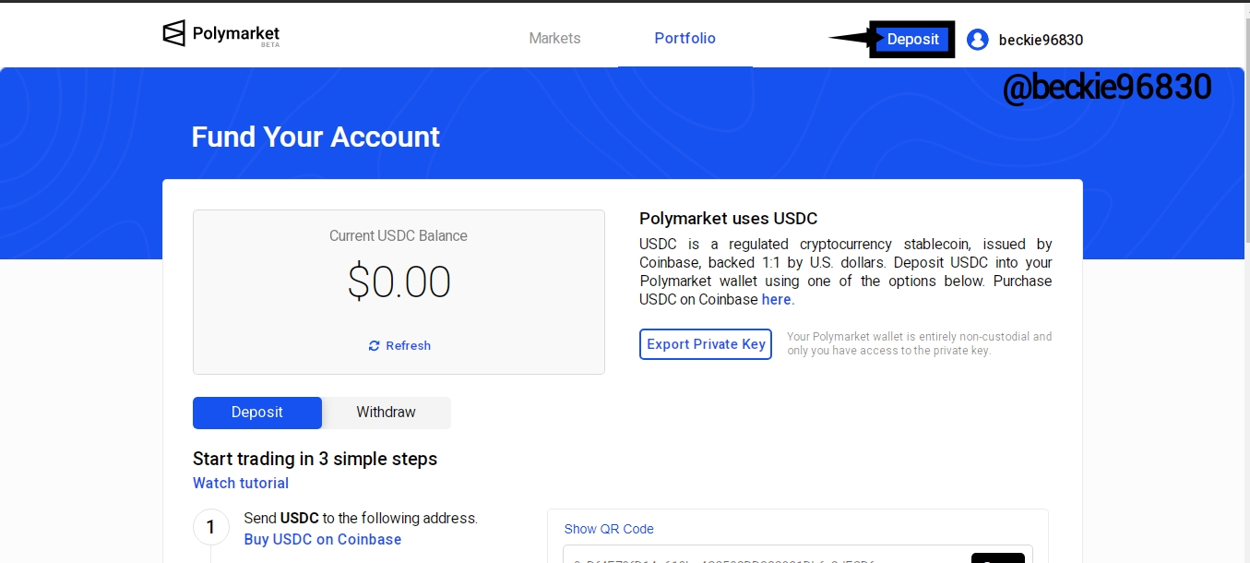
Task: Open the Watch tutorial link
Action: point(241,483)
